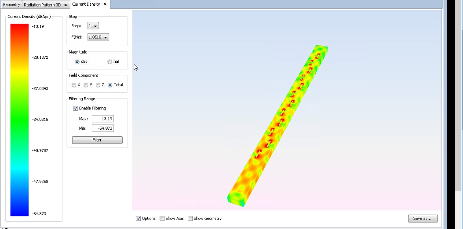Select the dBs magnitude radio button
This screenshot has height=229, width=463.
[77, 62]
